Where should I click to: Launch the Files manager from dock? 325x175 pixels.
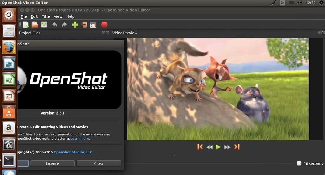tap(9, 31)
